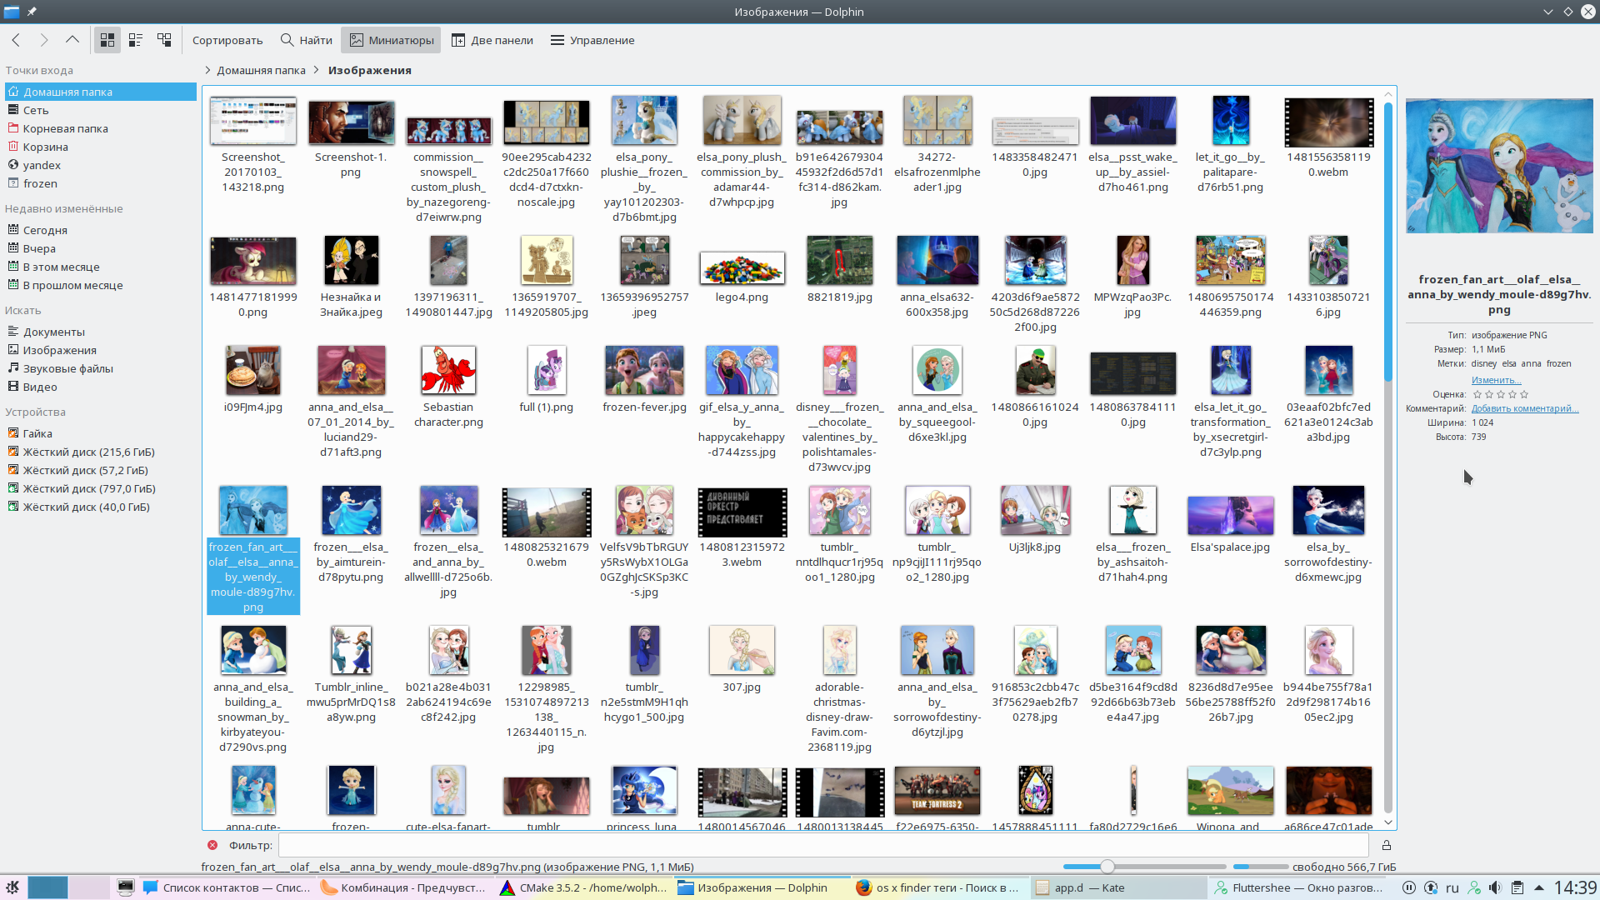Open the frozen saved search place
The width and height of the screenshot is (1600, 900).
[100, 183]
